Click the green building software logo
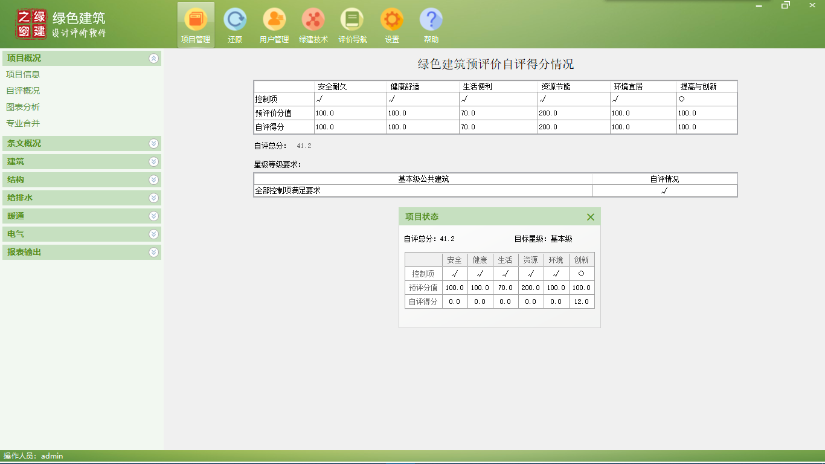825x464 pixels. coord(31,24)
